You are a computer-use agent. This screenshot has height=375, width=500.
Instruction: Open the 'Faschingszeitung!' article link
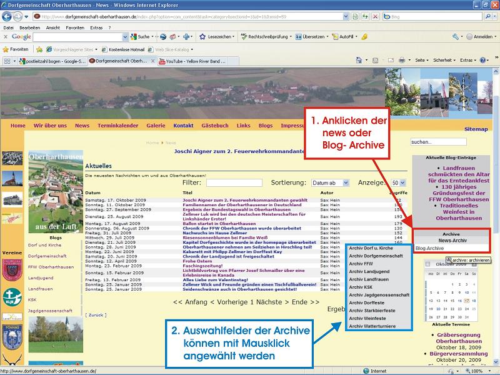pos(202,266)
